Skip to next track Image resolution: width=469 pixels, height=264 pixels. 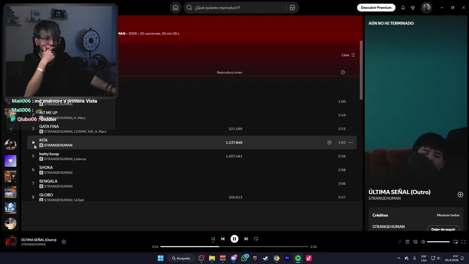(246, 239)
